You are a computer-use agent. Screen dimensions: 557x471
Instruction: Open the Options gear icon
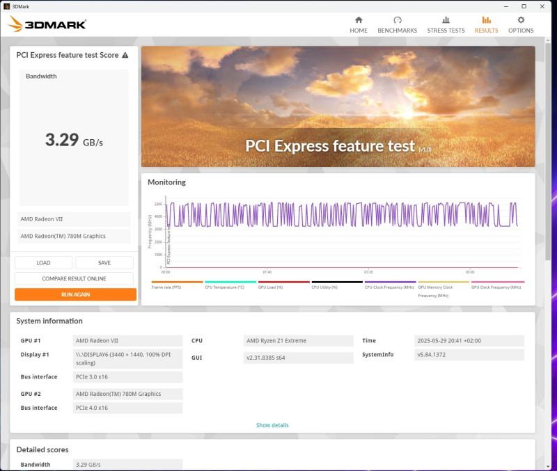pos(521,20)
